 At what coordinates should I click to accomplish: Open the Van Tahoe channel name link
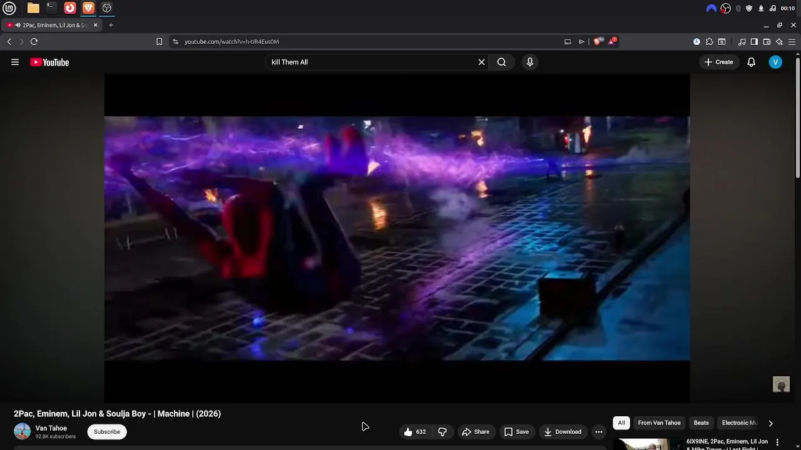[x=51, y=428]
